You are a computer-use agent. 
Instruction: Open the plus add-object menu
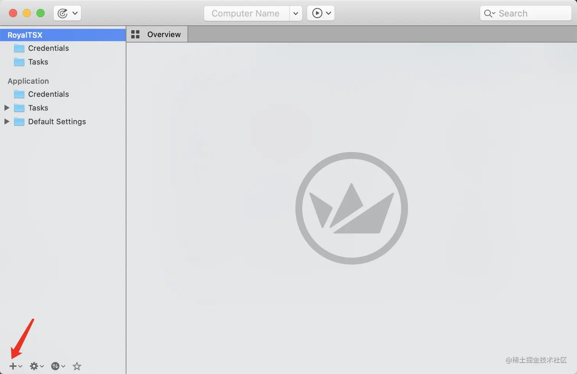coord(16,366)
